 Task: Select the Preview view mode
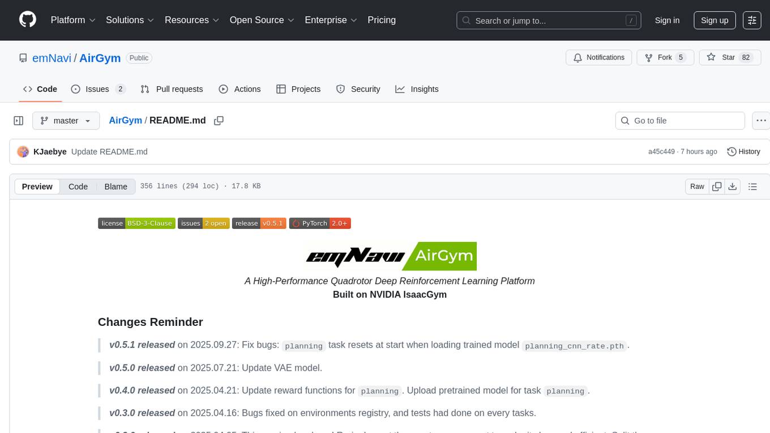pyautogui.click(x=37, y=186)
